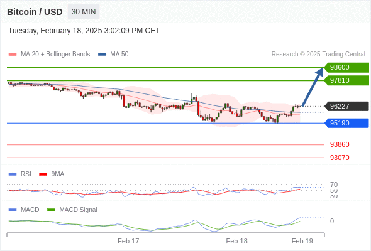Select the 98600 green resistance label
This screenshot has height=251, width=371.
(346, 68)
